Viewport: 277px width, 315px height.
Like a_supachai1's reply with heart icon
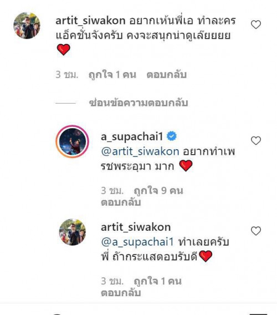coord(256,140)
